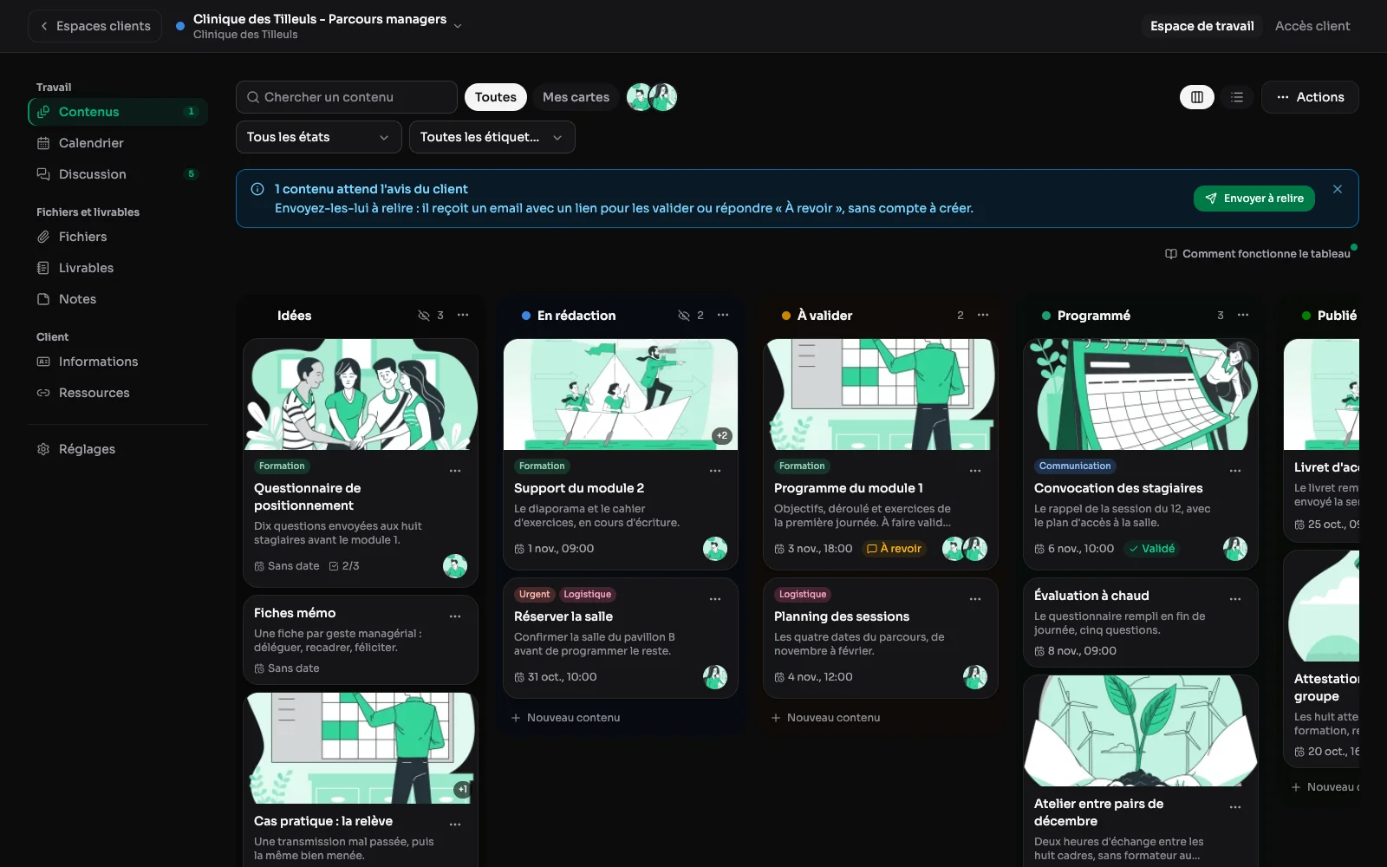Open the Actions menu
This screenshot has width=1387, height=867.
tap(1310, 97)
